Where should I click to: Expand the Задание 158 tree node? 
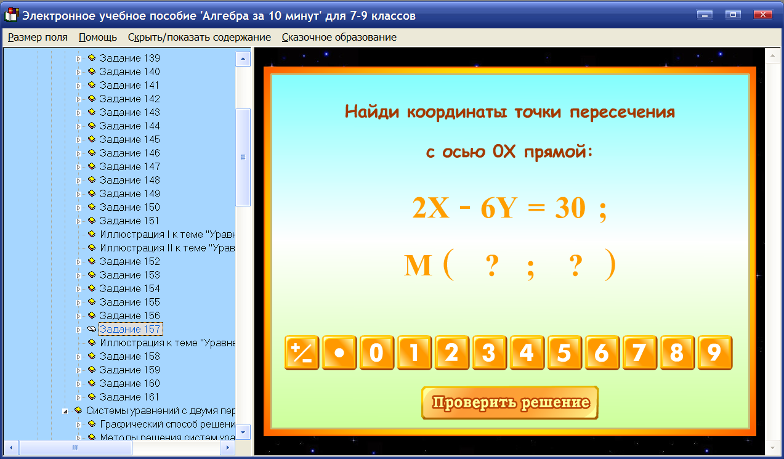pos(77,356)
